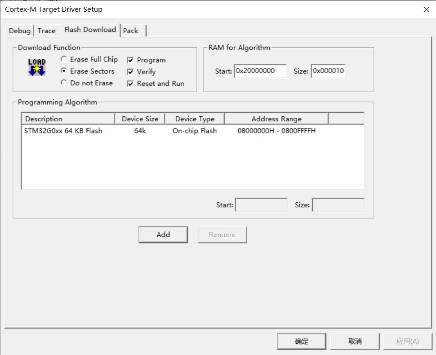Image resolution: width=436 pixels, height=355 pixels.
Task: Go to the Pack tab
Action: pos(131,31)
